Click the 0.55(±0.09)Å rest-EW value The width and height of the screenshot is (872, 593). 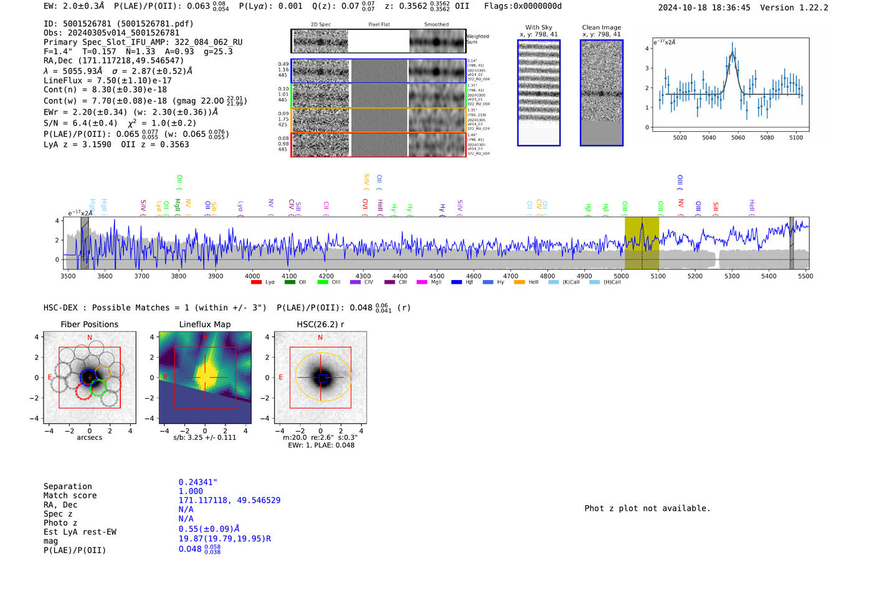click(x=209, y=529)
